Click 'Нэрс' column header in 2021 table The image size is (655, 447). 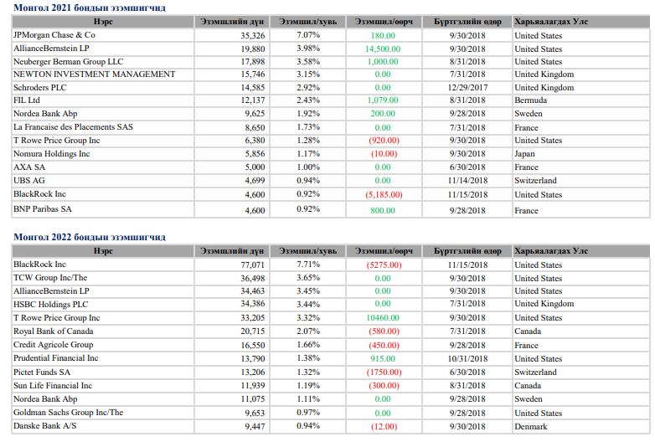pyautogui.click(x=104, y=21)
